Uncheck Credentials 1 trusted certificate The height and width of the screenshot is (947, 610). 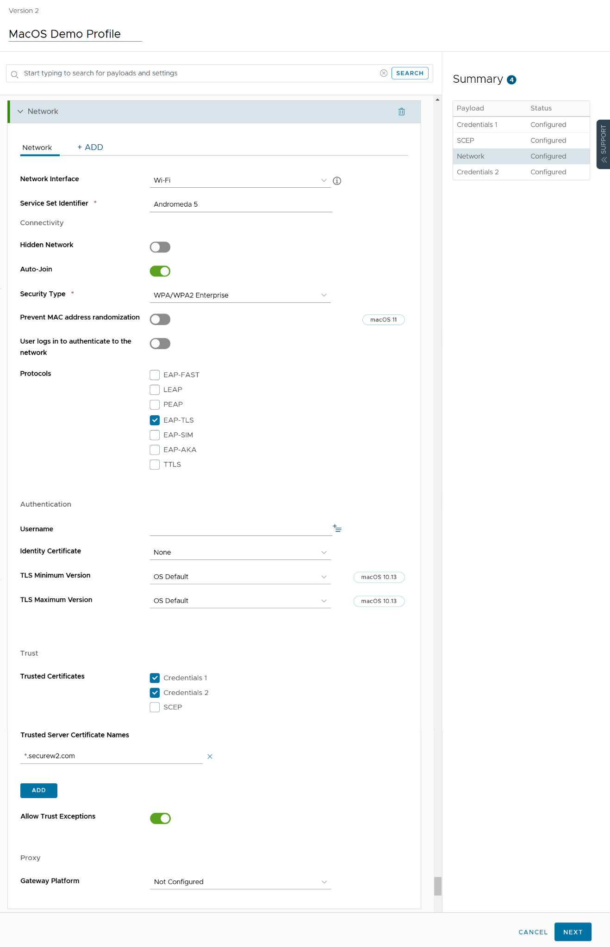point(155,678)
